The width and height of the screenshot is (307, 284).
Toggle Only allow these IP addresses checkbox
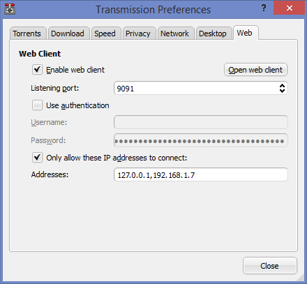[x=37, y=158]
